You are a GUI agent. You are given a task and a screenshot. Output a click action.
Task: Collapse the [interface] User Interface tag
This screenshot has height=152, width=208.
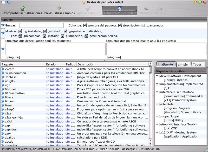157,92
